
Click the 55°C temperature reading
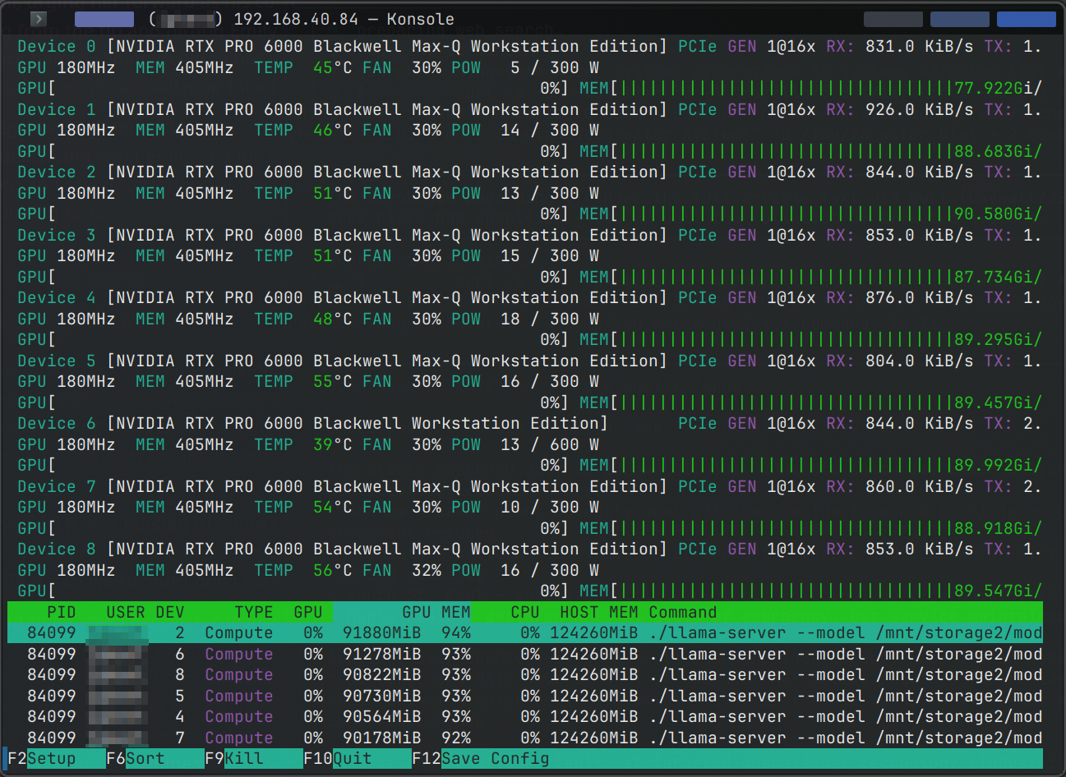(x=333, y=382)
